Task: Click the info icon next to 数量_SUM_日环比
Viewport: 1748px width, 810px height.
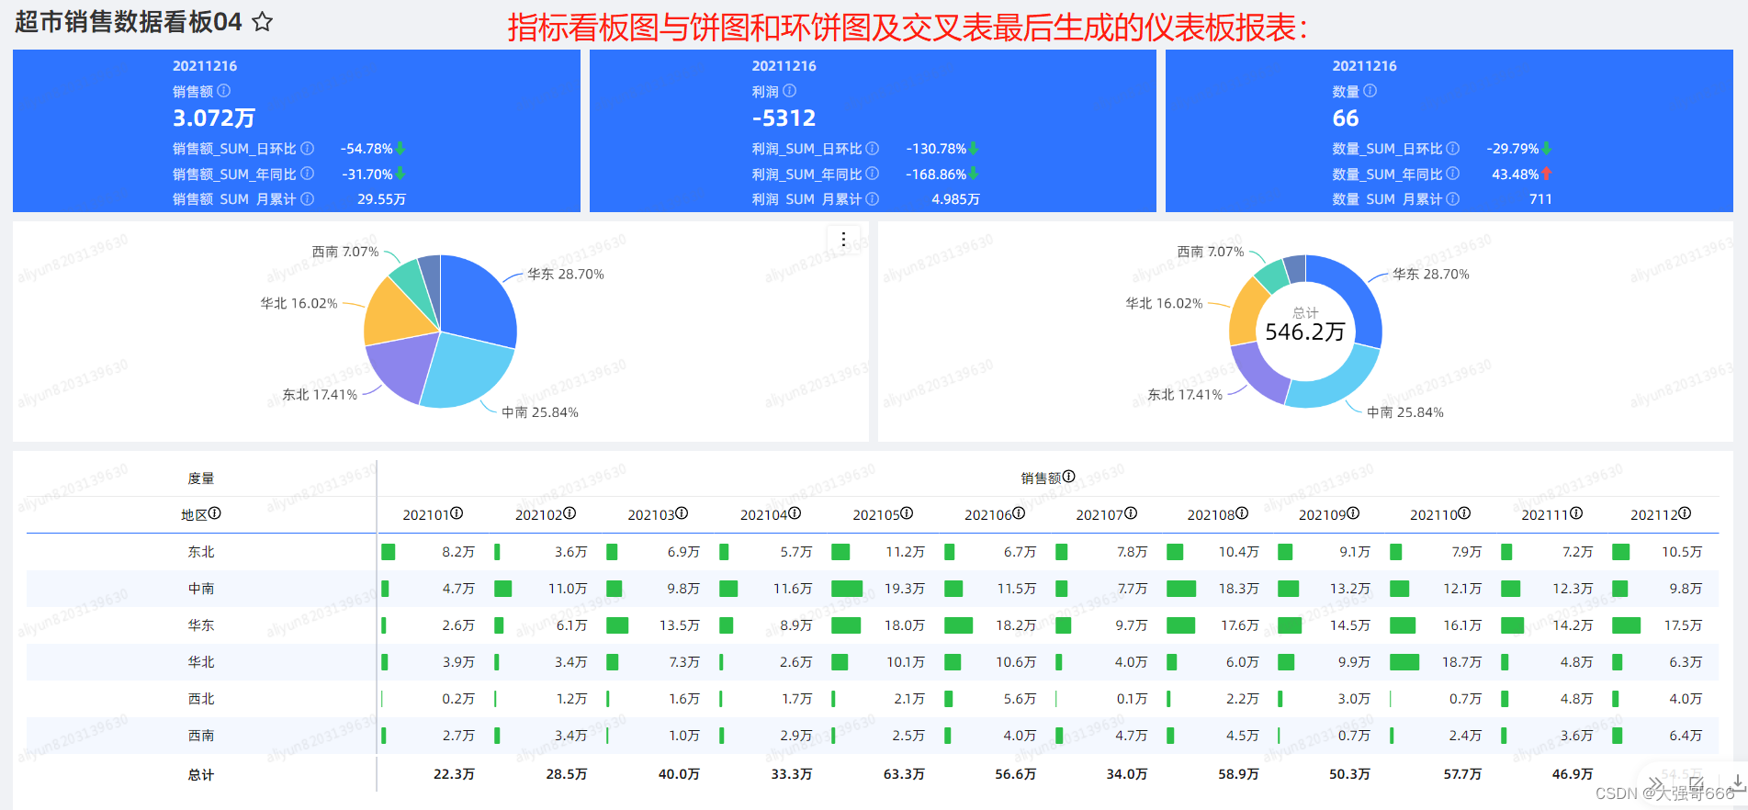Action: click(1453, 148)
